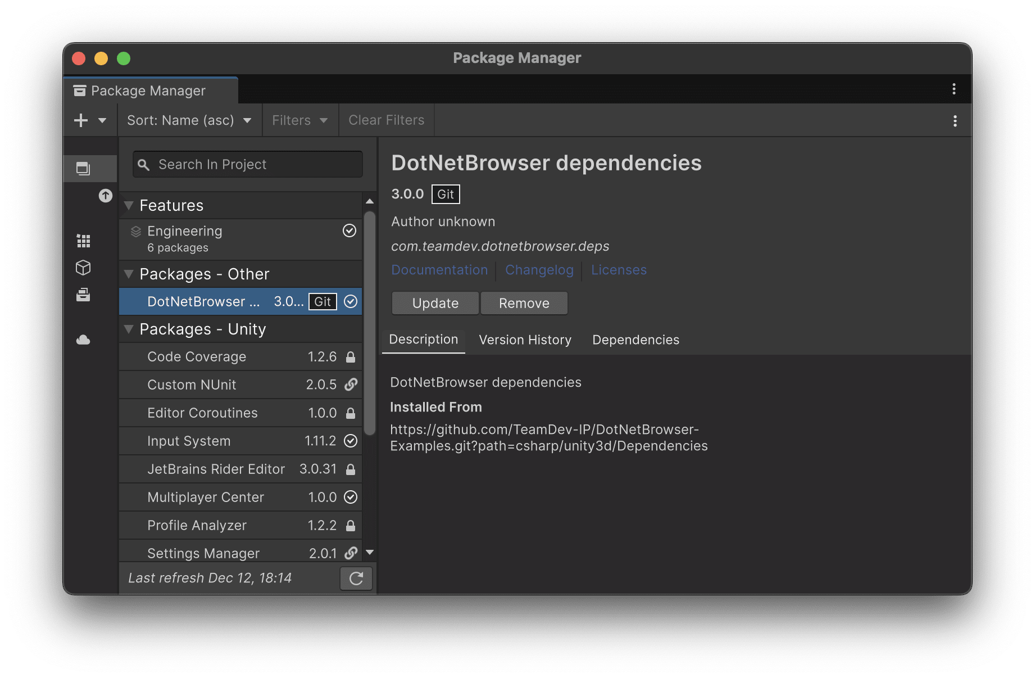This screenshot has width=1035, height=678.
Task: Click the Git tag beside version 3.0.0
Action: tap(446, 195)
